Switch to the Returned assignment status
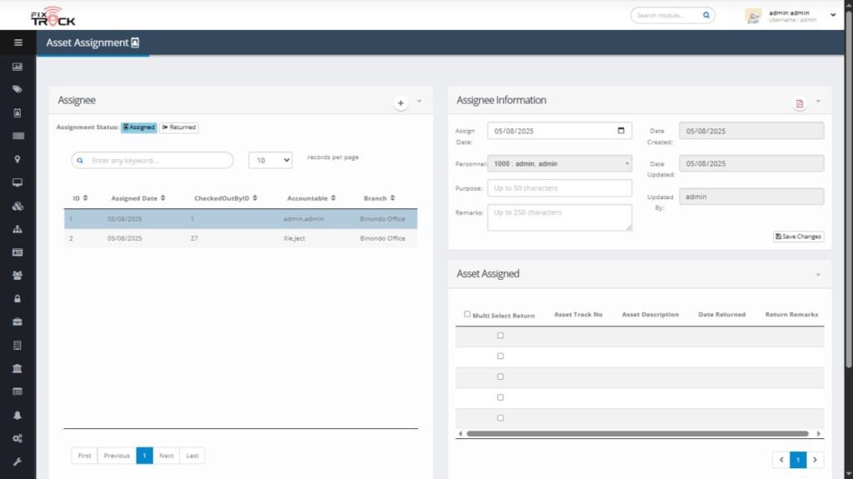Image resolution: width=853 pixels, height=479 pixels. click(x=179, y=127)
